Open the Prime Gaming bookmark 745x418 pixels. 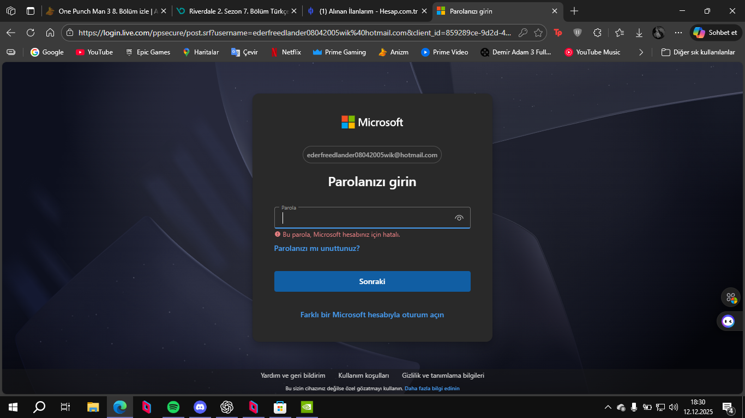339,52
